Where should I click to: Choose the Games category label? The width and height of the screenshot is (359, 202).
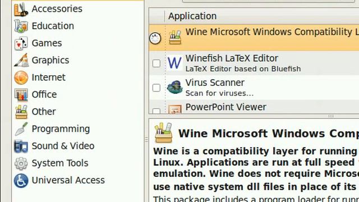point(47,43)
